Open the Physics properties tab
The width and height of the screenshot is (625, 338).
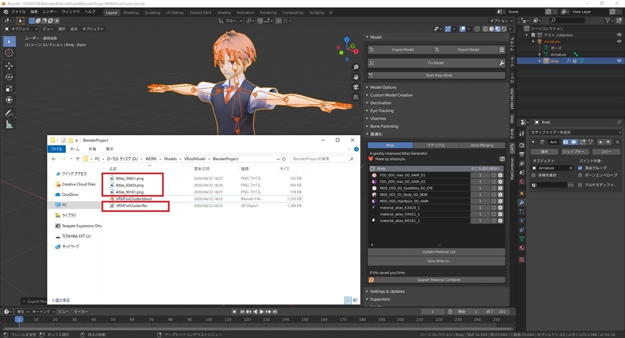(522, 220)
